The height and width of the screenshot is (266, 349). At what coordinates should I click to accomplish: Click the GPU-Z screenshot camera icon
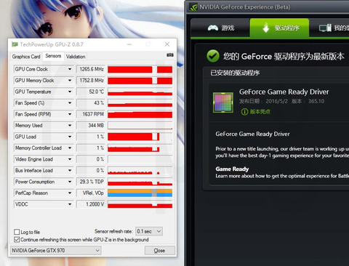click(170, 55)
